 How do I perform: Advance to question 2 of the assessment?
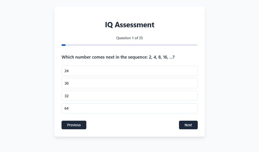pos(188,125)
